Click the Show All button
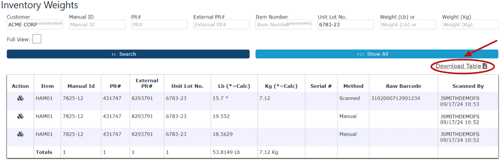 [x=377, y=54]
